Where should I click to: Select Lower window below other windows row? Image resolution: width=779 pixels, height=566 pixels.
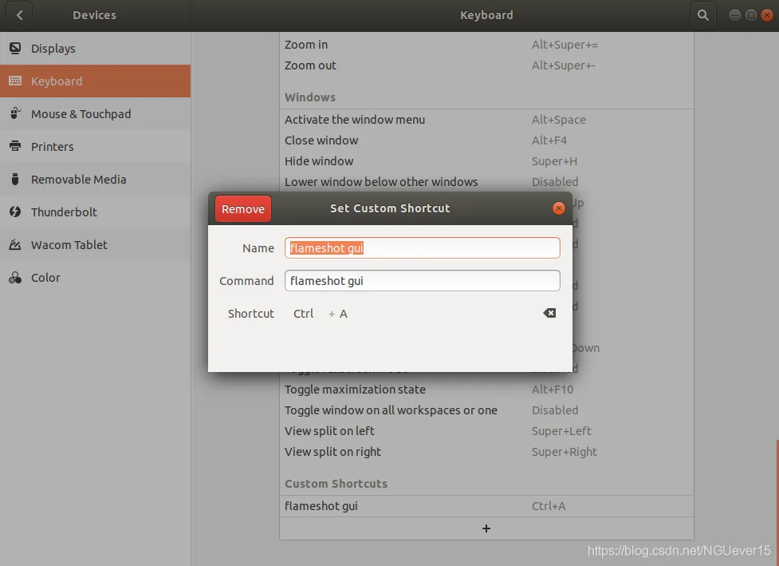click(486, 182)
